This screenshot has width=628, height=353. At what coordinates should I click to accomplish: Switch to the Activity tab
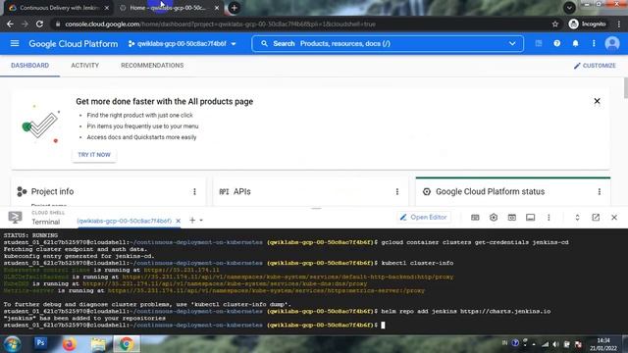[85, 66]
